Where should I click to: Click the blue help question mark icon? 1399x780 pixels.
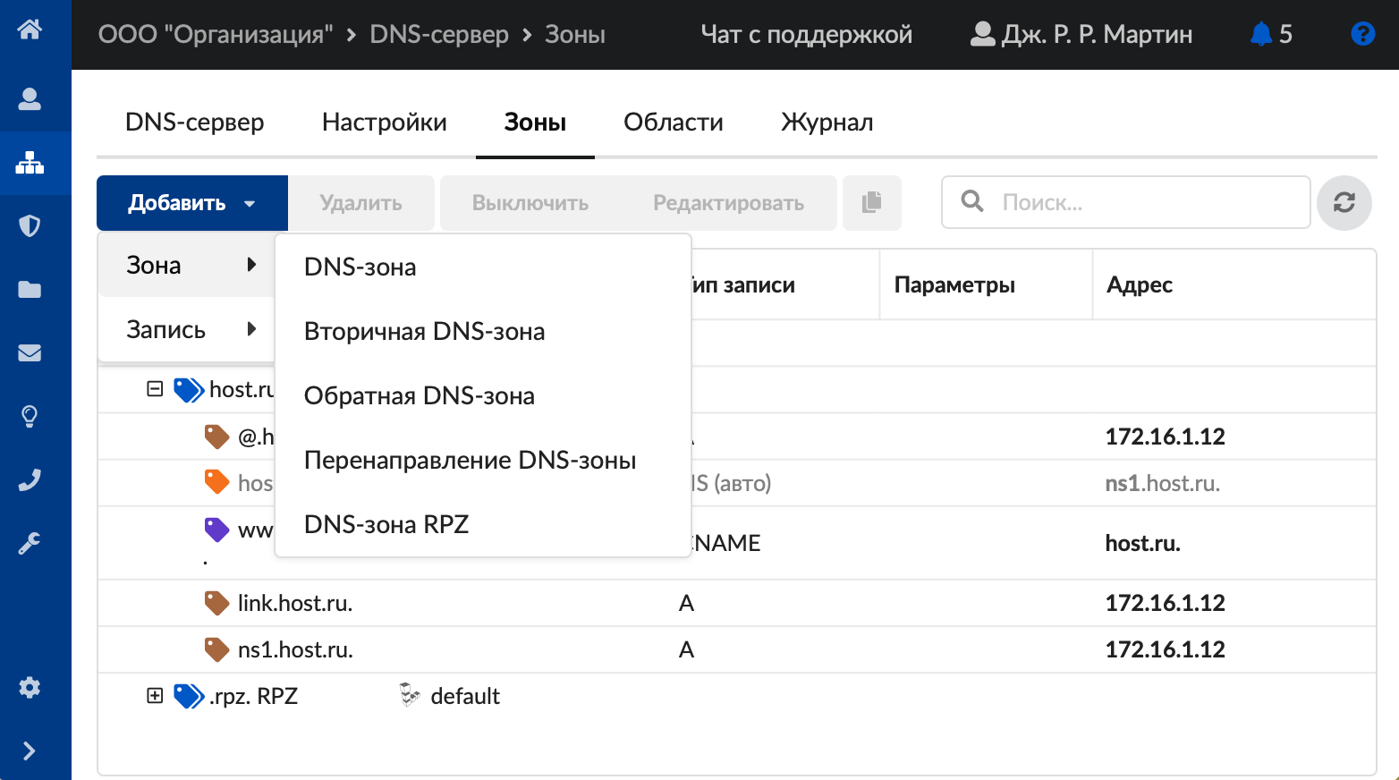coord(1362,34)
